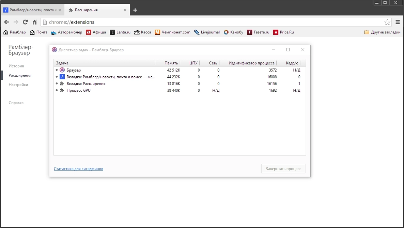Click the browser back arrow
404x228 pixels.
pyautogui.click(x=6, y=22)
